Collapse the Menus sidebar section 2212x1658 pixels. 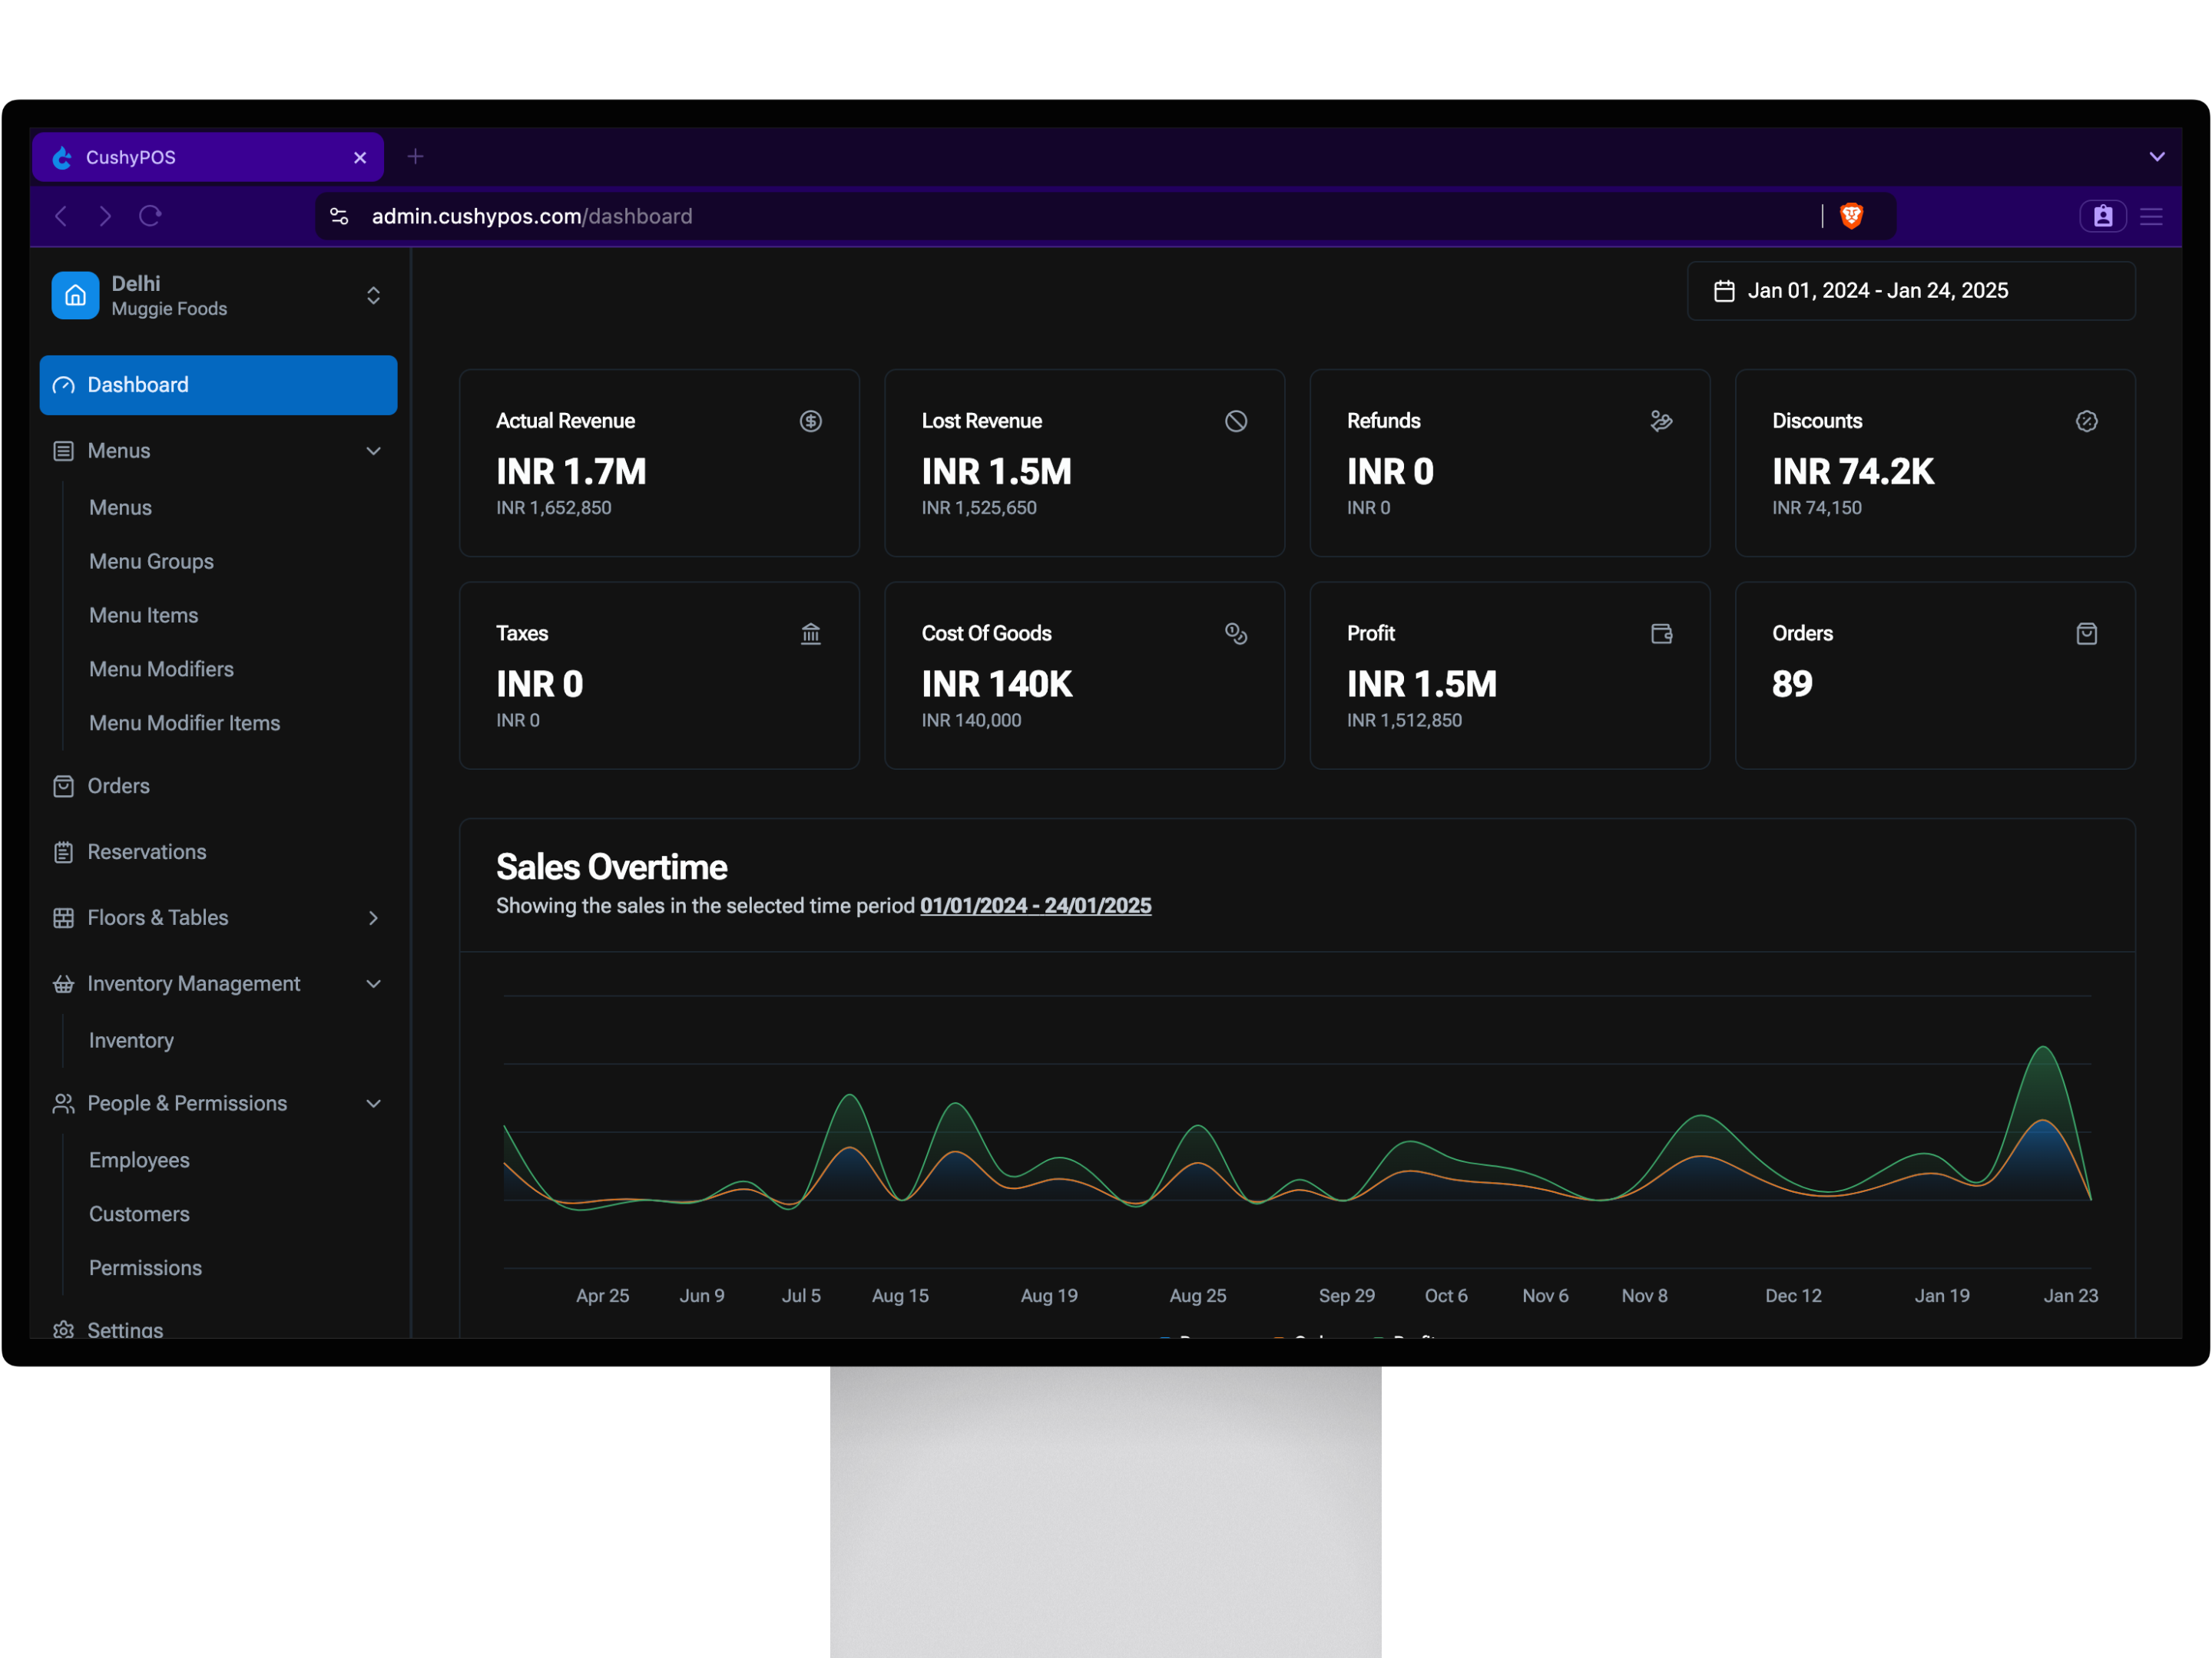(x=373, y=451)
